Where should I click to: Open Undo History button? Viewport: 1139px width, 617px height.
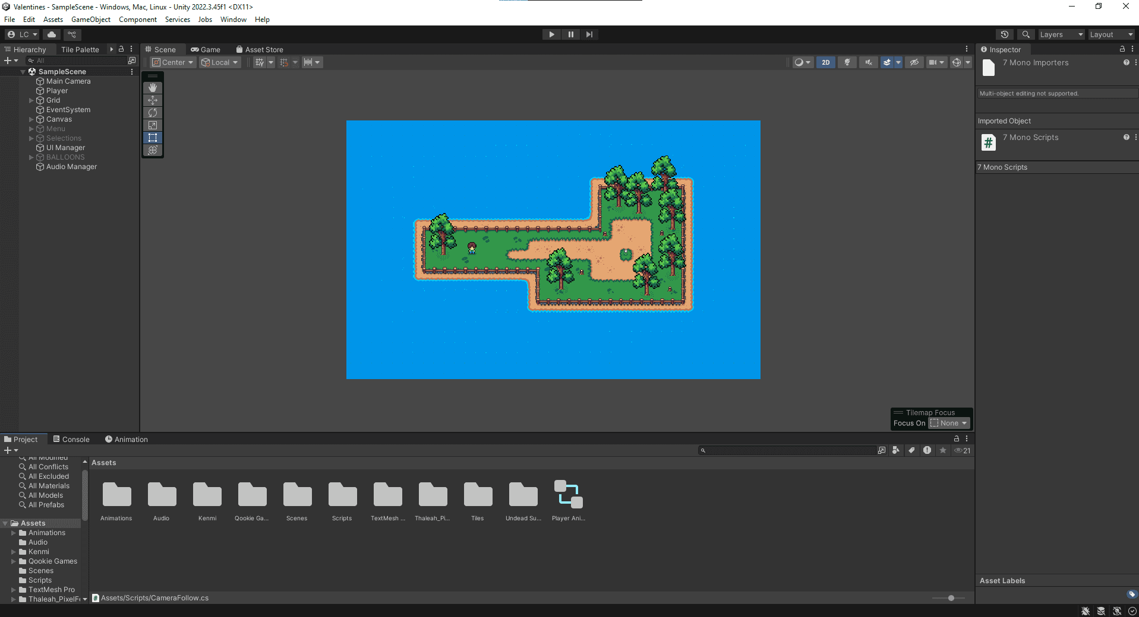(1005, 34)
